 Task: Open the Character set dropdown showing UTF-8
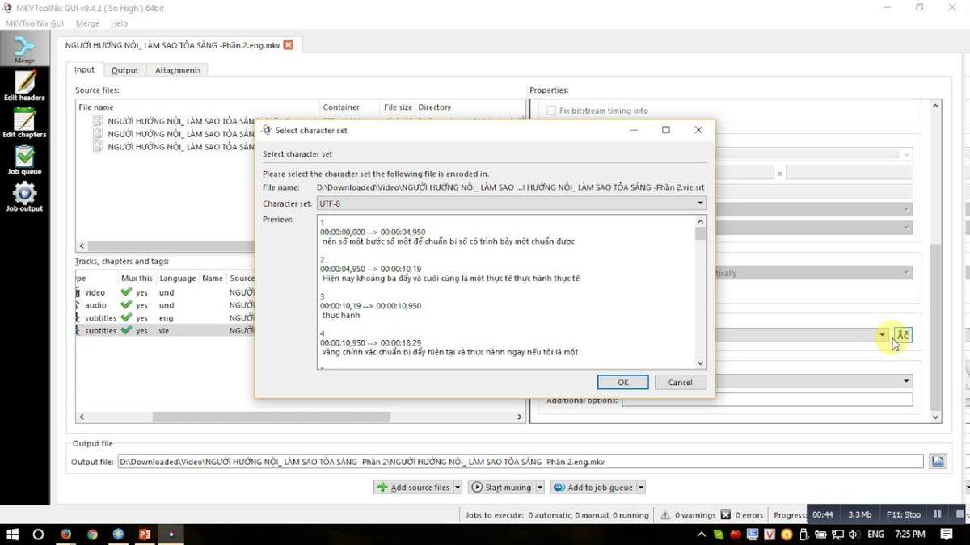(700, 203)
